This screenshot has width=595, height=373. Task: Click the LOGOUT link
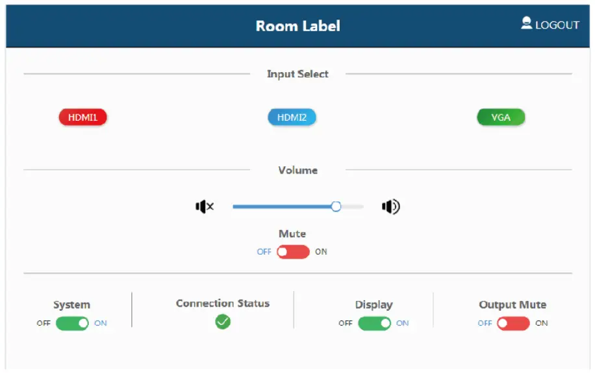pyautogui.click(x=557, y=25)
